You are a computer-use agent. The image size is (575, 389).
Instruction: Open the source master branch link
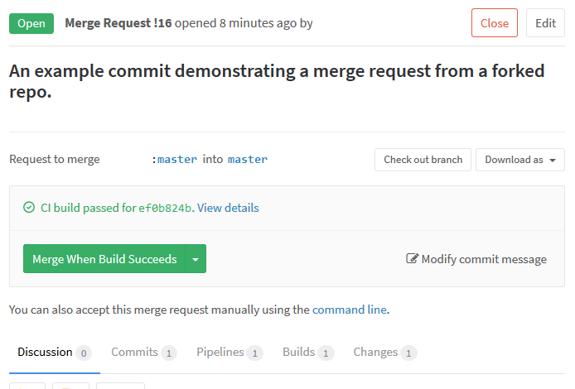(177, 160)
